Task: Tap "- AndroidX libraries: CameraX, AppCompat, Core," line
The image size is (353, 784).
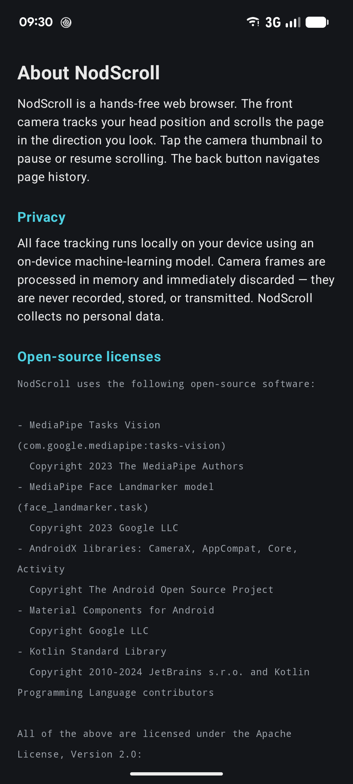Action: point(158,549)
